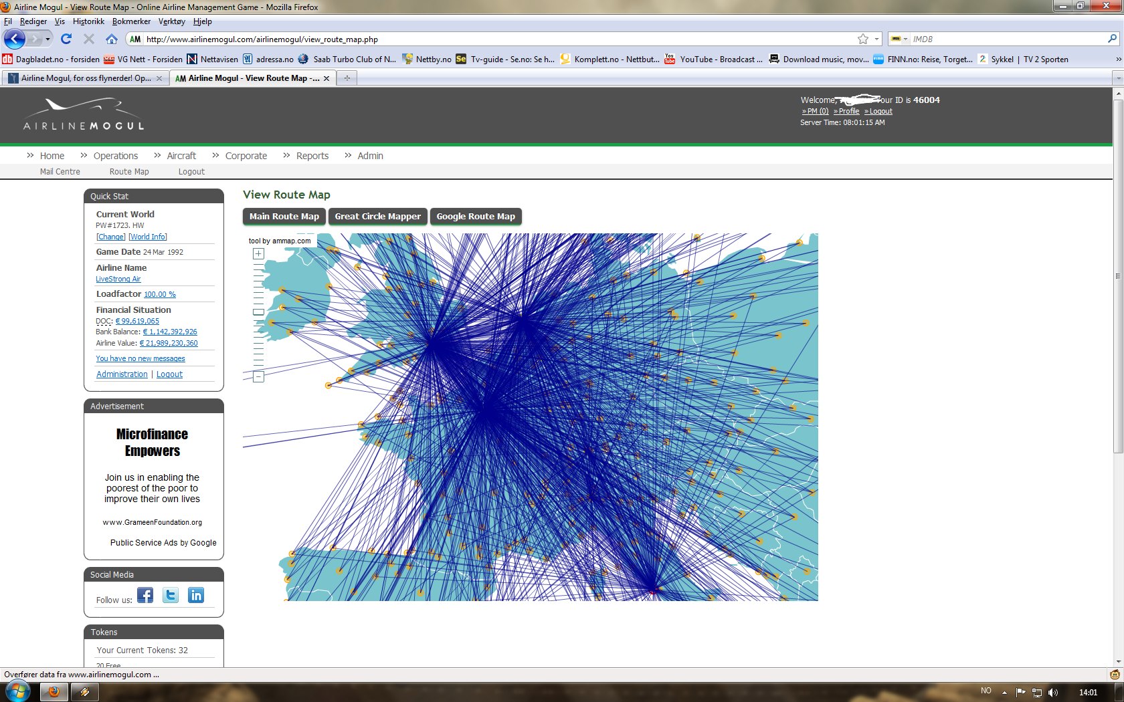This screenshot has width=1124, height=702.
Task: Open search engine selector dropdown
Action: [x=899, y=39]
